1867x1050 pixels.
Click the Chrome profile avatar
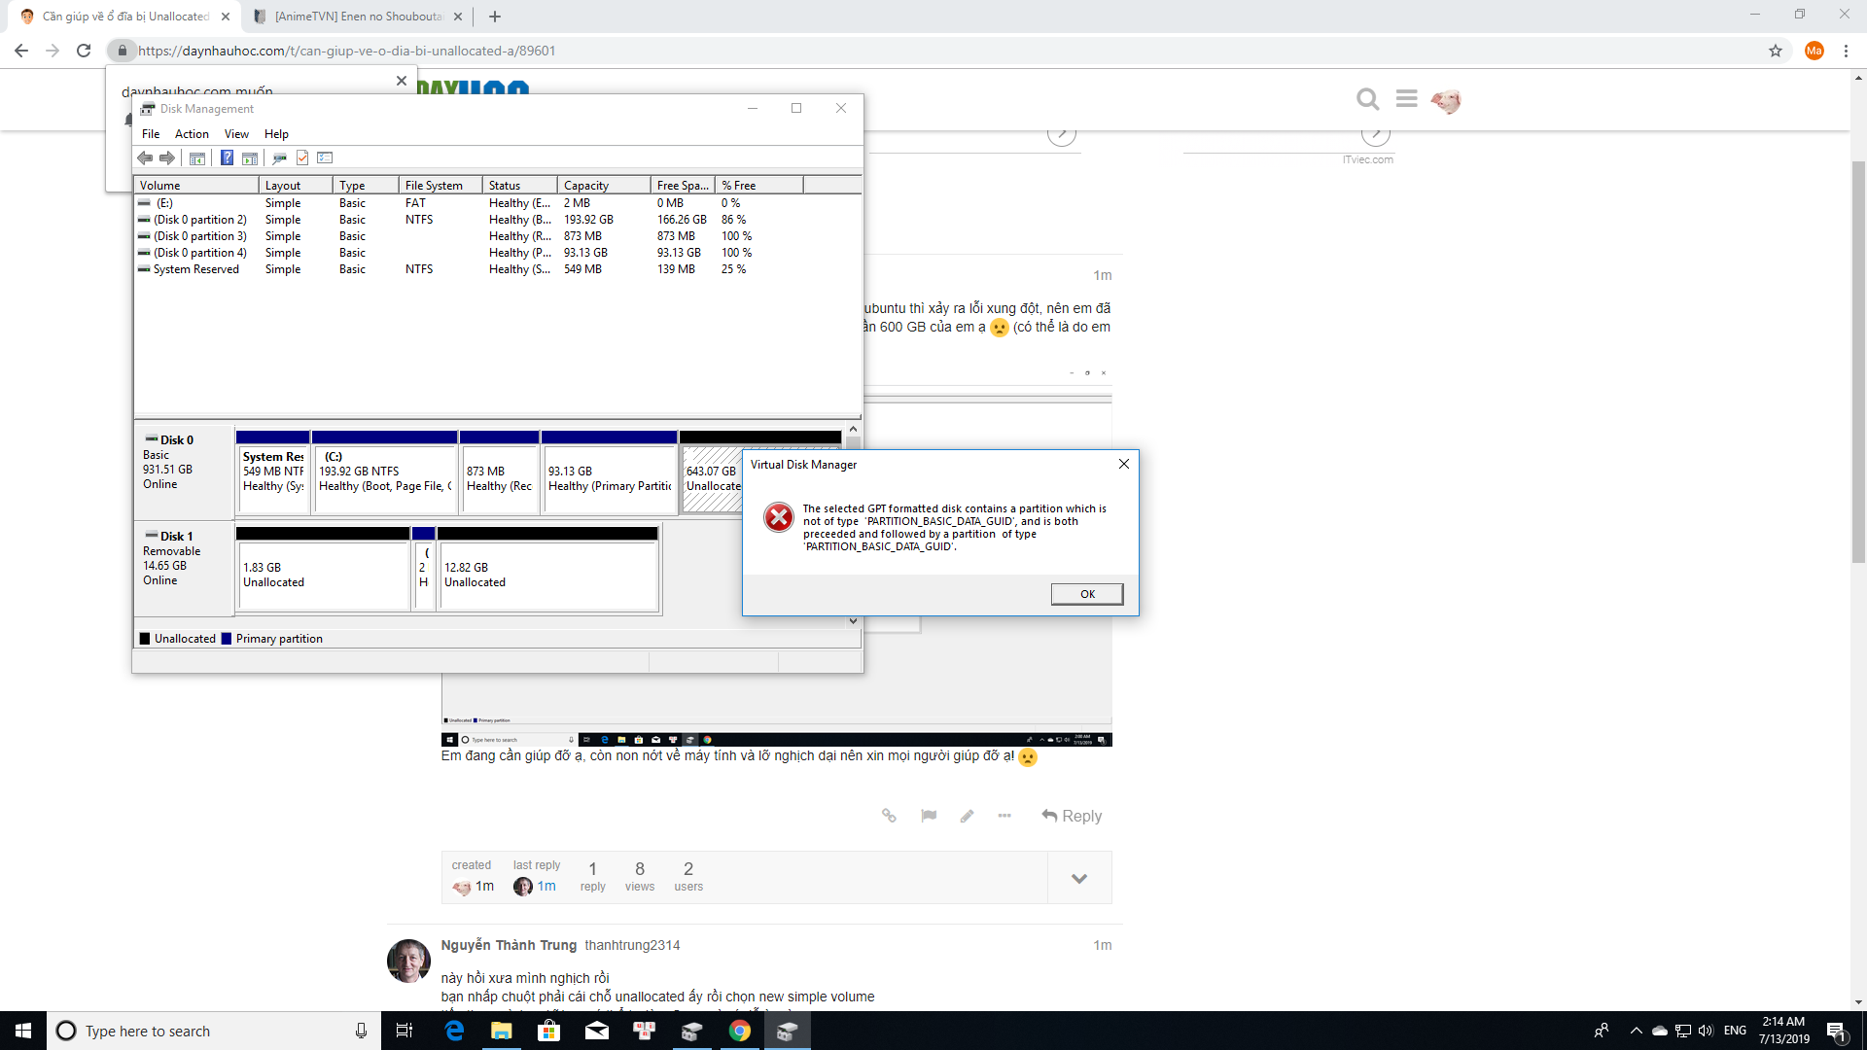[x=1814, y=51]
